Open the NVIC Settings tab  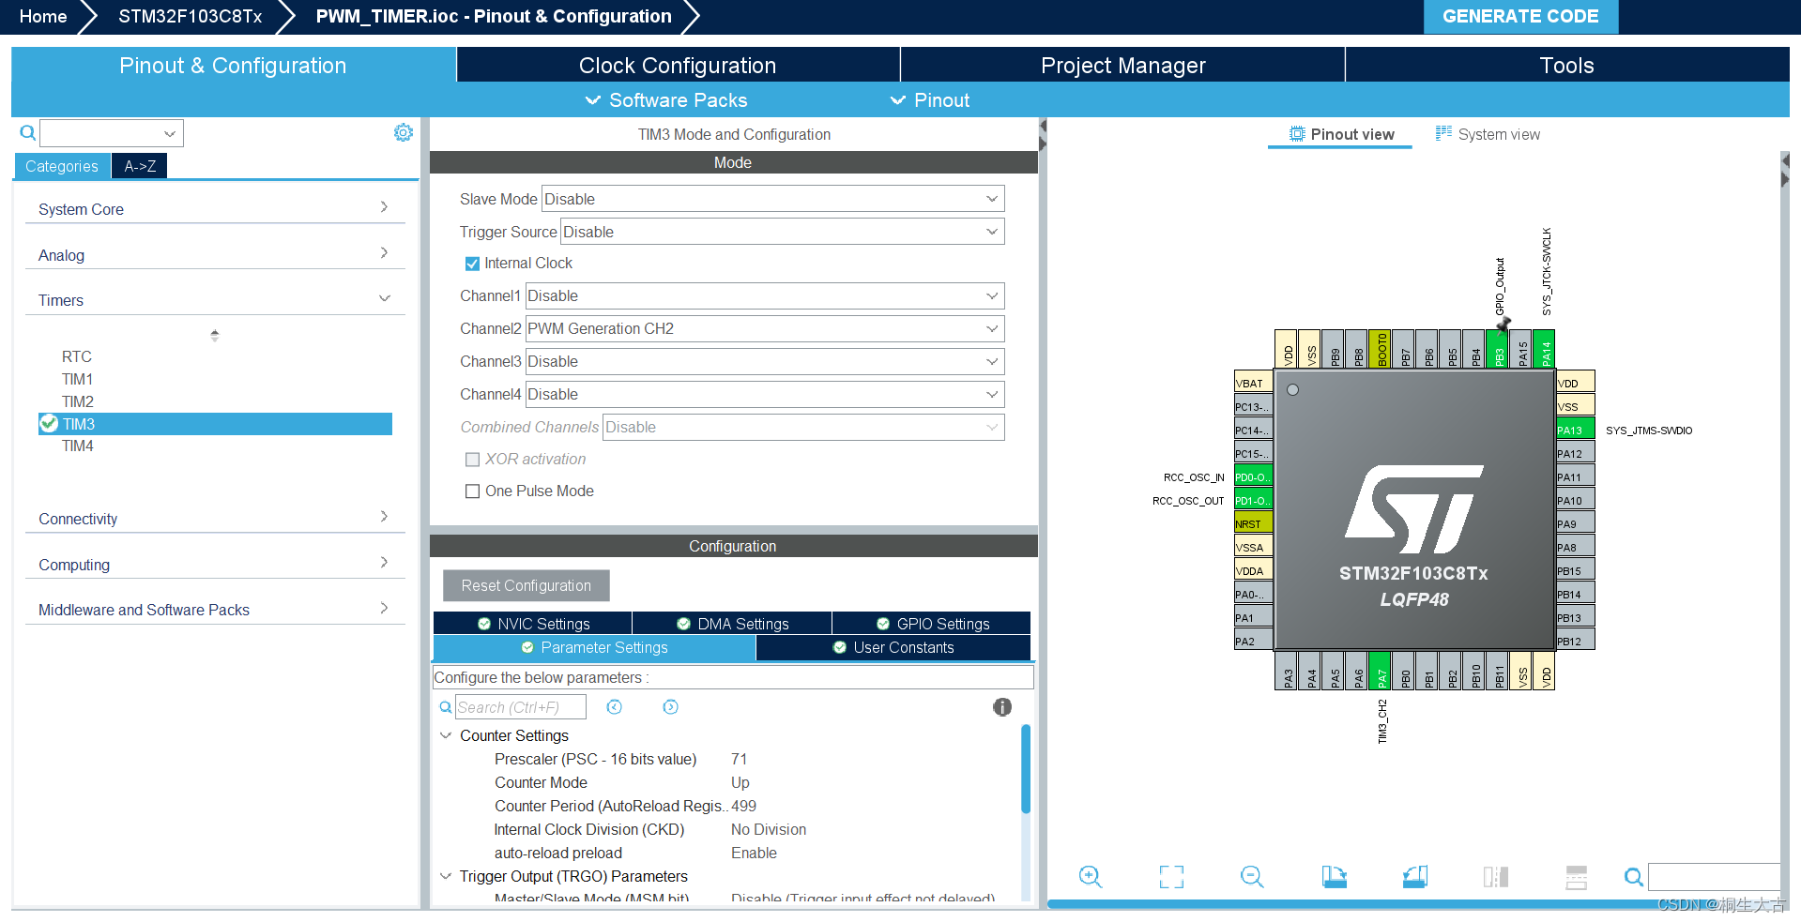[x=533, y=624]
